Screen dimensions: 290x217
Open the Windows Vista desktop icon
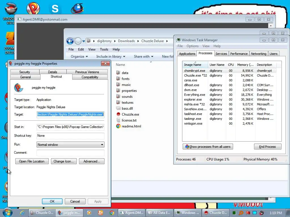[11, 8]
